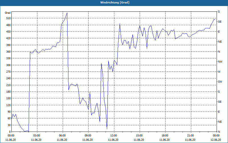Select the 11.06.20 date under 12:00

[113, 140]
